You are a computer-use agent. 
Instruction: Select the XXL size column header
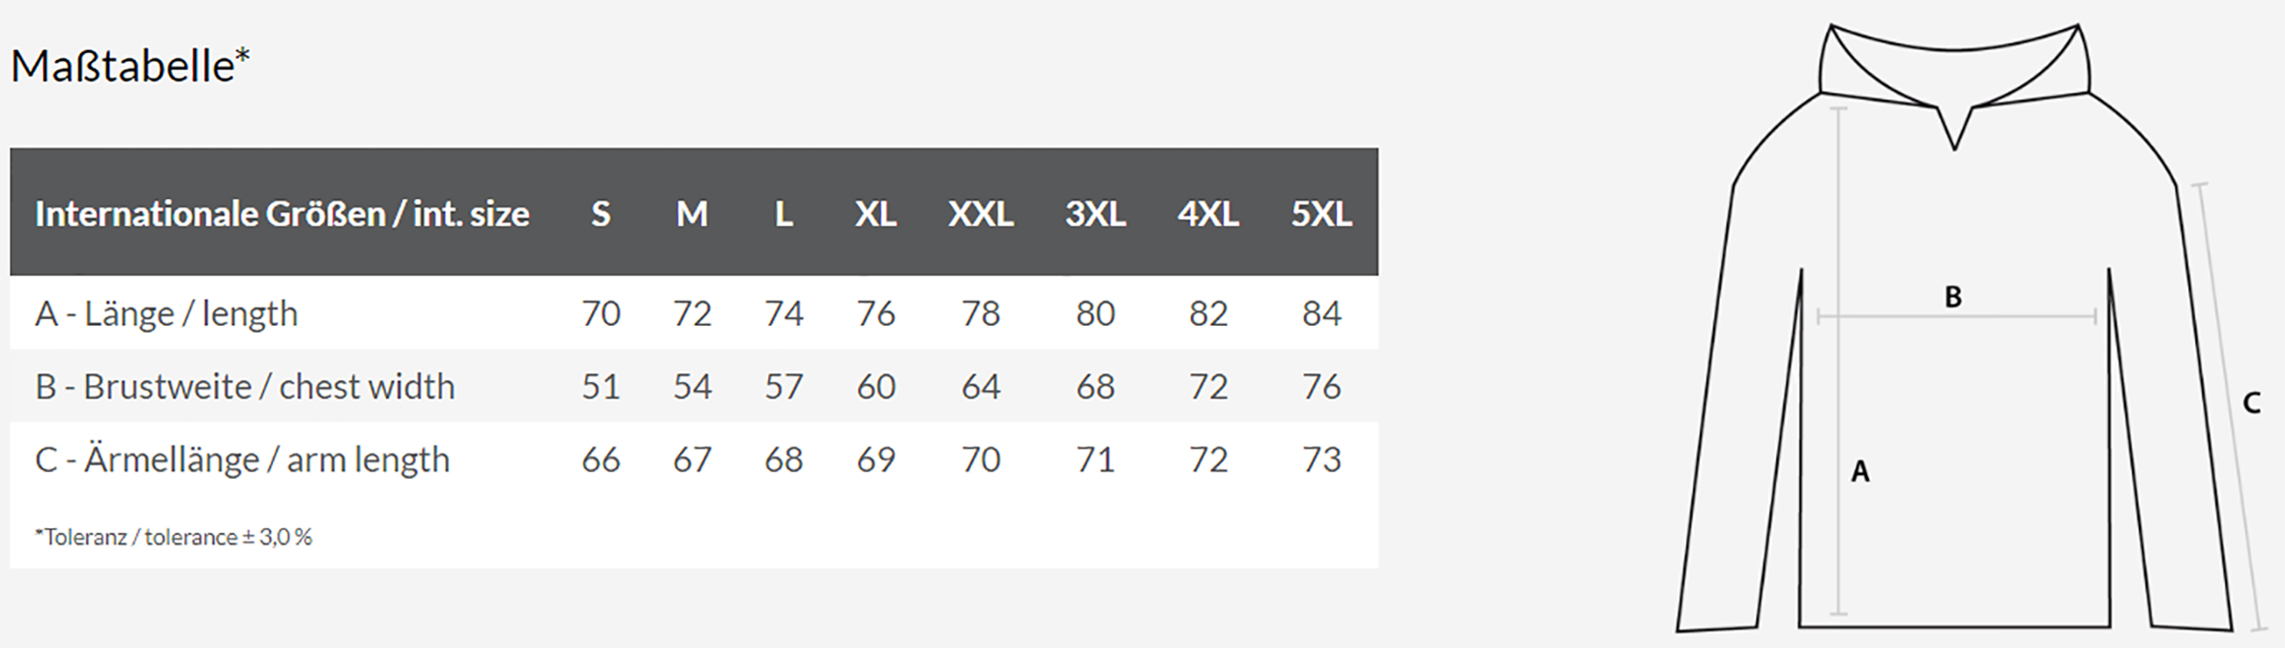click(x=980, y=214)
